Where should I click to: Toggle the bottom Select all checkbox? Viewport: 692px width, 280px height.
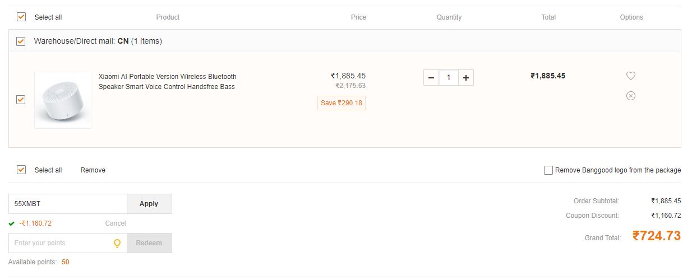coord(21,170)
